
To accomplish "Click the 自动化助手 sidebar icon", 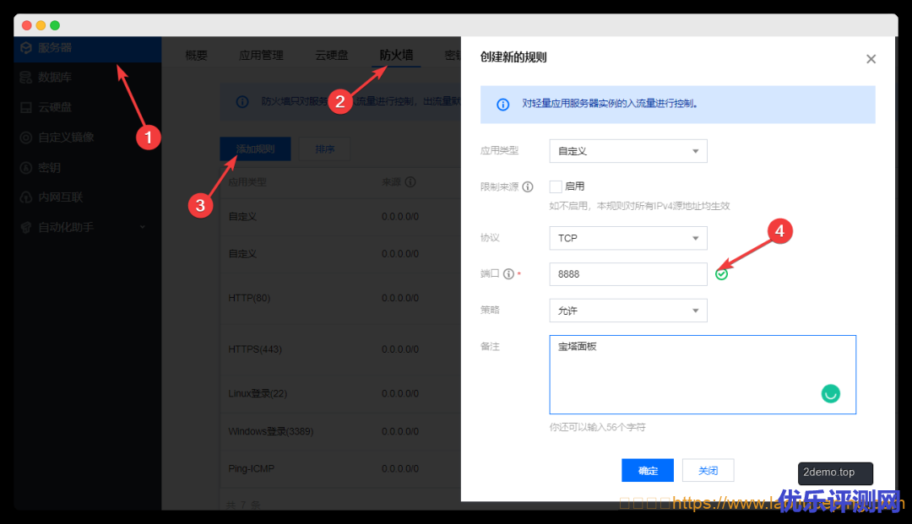I will click(25, 228).
